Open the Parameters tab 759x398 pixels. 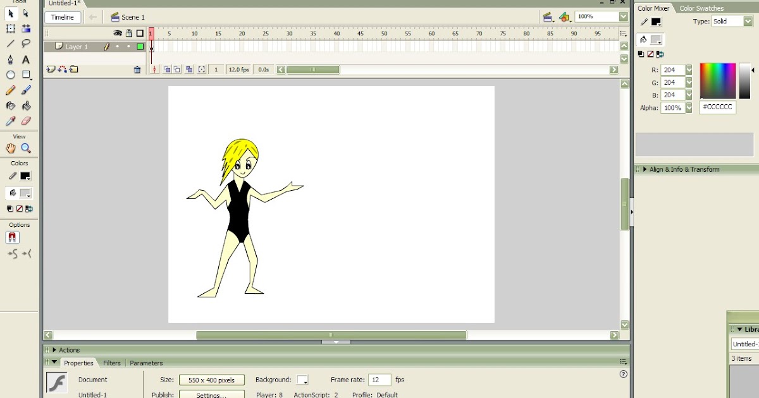click(x=146, y=363)
